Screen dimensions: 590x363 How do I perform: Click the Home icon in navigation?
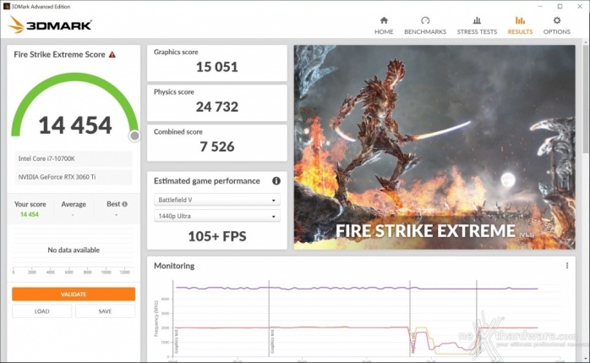pyautogui.click(x=384, y=20)
